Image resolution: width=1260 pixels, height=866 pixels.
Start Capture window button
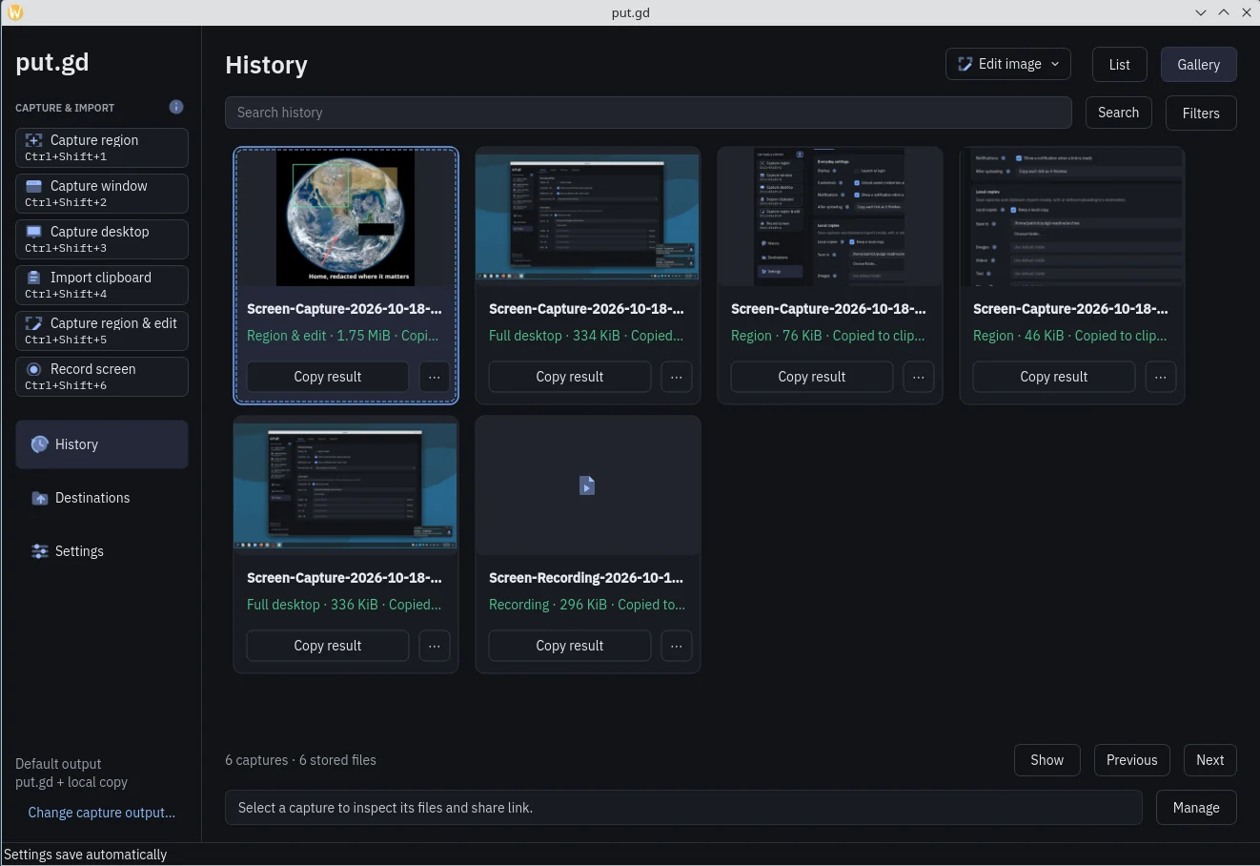pyautogui.click(x=102, y=194)
